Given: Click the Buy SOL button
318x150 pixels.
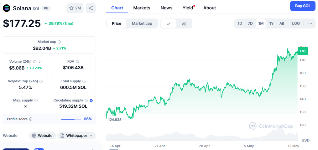Looking at the screenshot, I should click(303, 6).
